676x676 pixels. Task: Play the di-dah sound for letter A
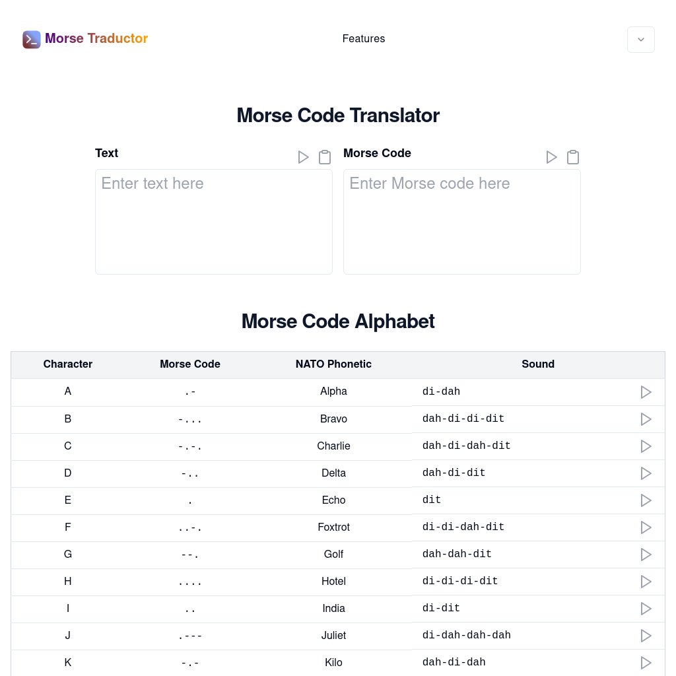pos(646,392)
